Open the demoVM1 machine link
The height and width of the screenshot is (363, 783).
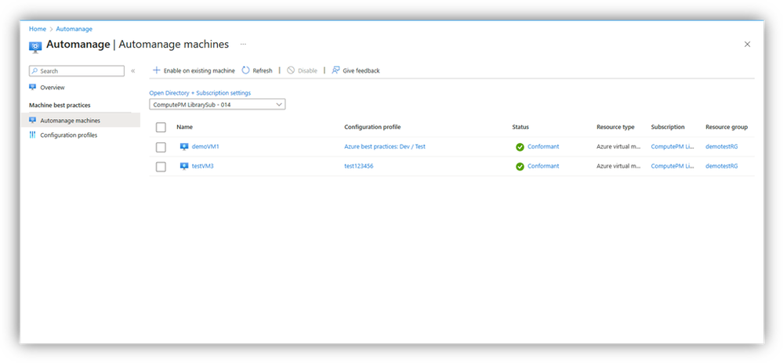click(205, 146)
